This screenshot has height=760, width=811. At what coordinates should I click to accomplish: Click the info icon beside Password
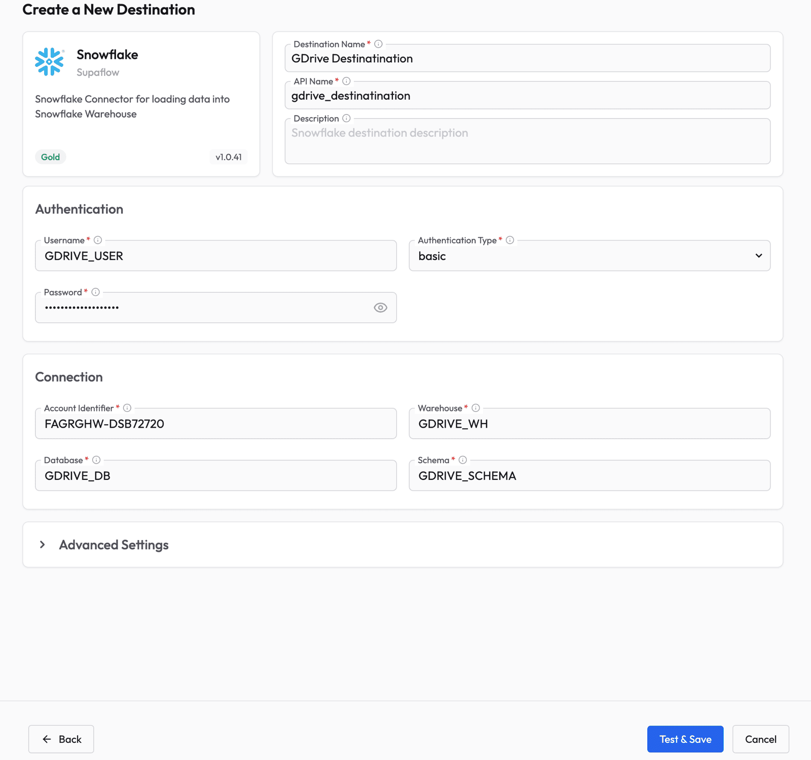click(x=95, y=292)
